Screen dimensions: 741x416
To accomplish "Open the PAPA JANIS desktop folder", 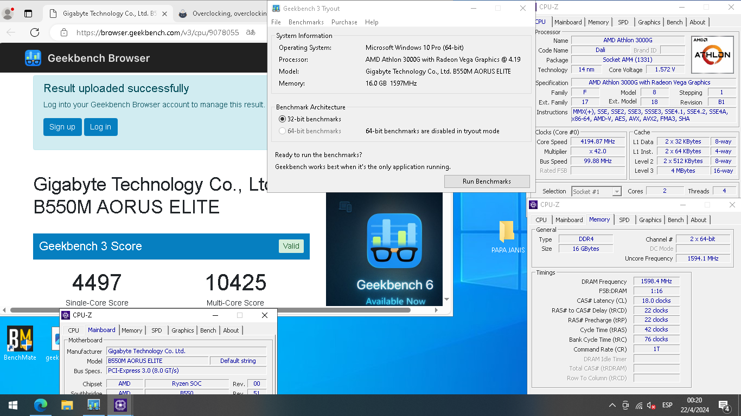I will [508, 236].
